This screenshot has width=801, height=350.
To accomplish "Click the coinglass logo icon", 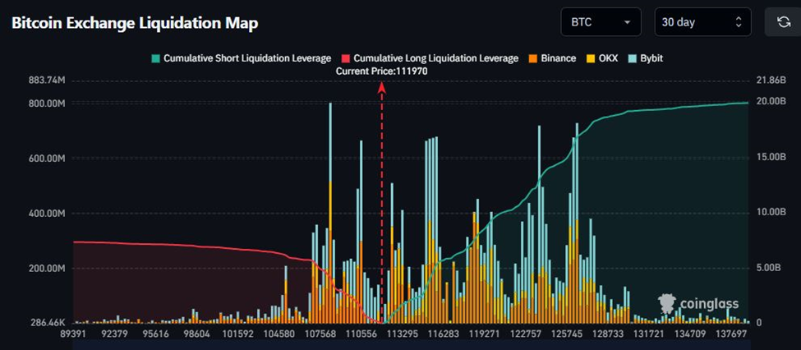I will coord(668,303).
